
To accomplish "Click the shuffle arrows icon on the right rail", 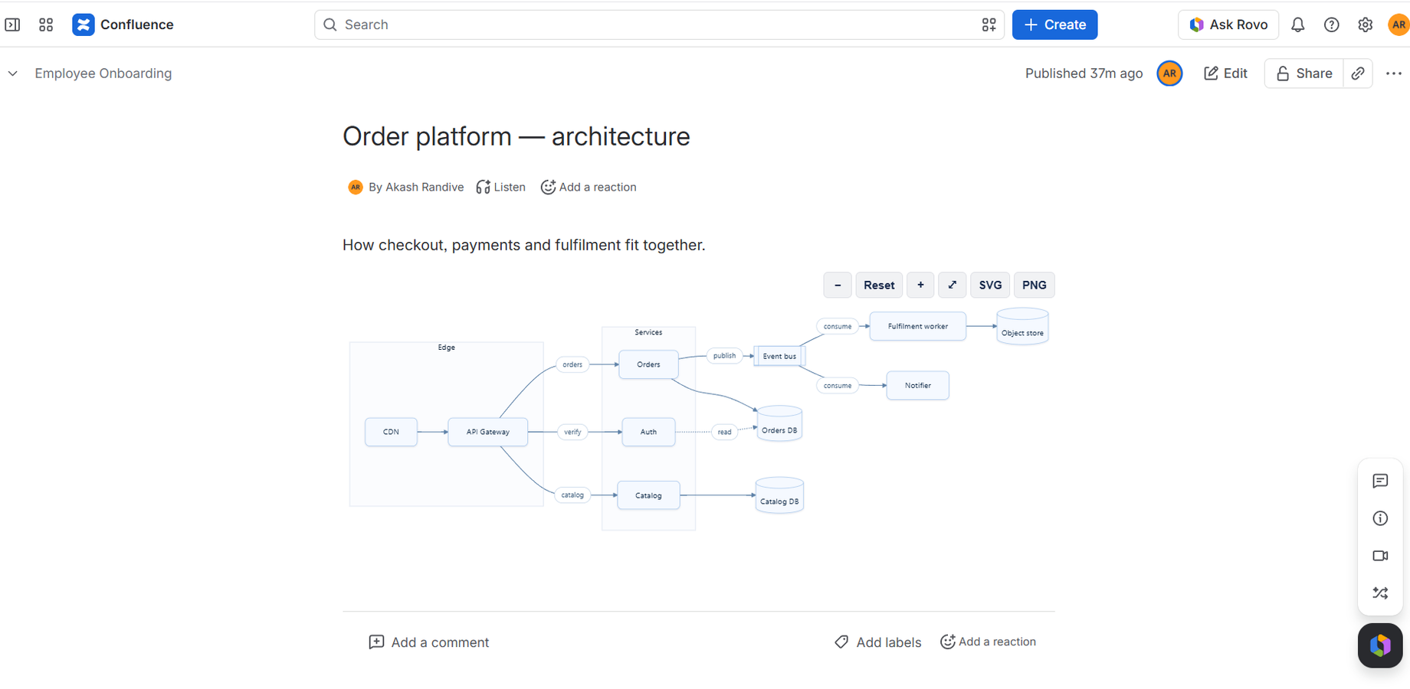I will [x=1380, y=593].
